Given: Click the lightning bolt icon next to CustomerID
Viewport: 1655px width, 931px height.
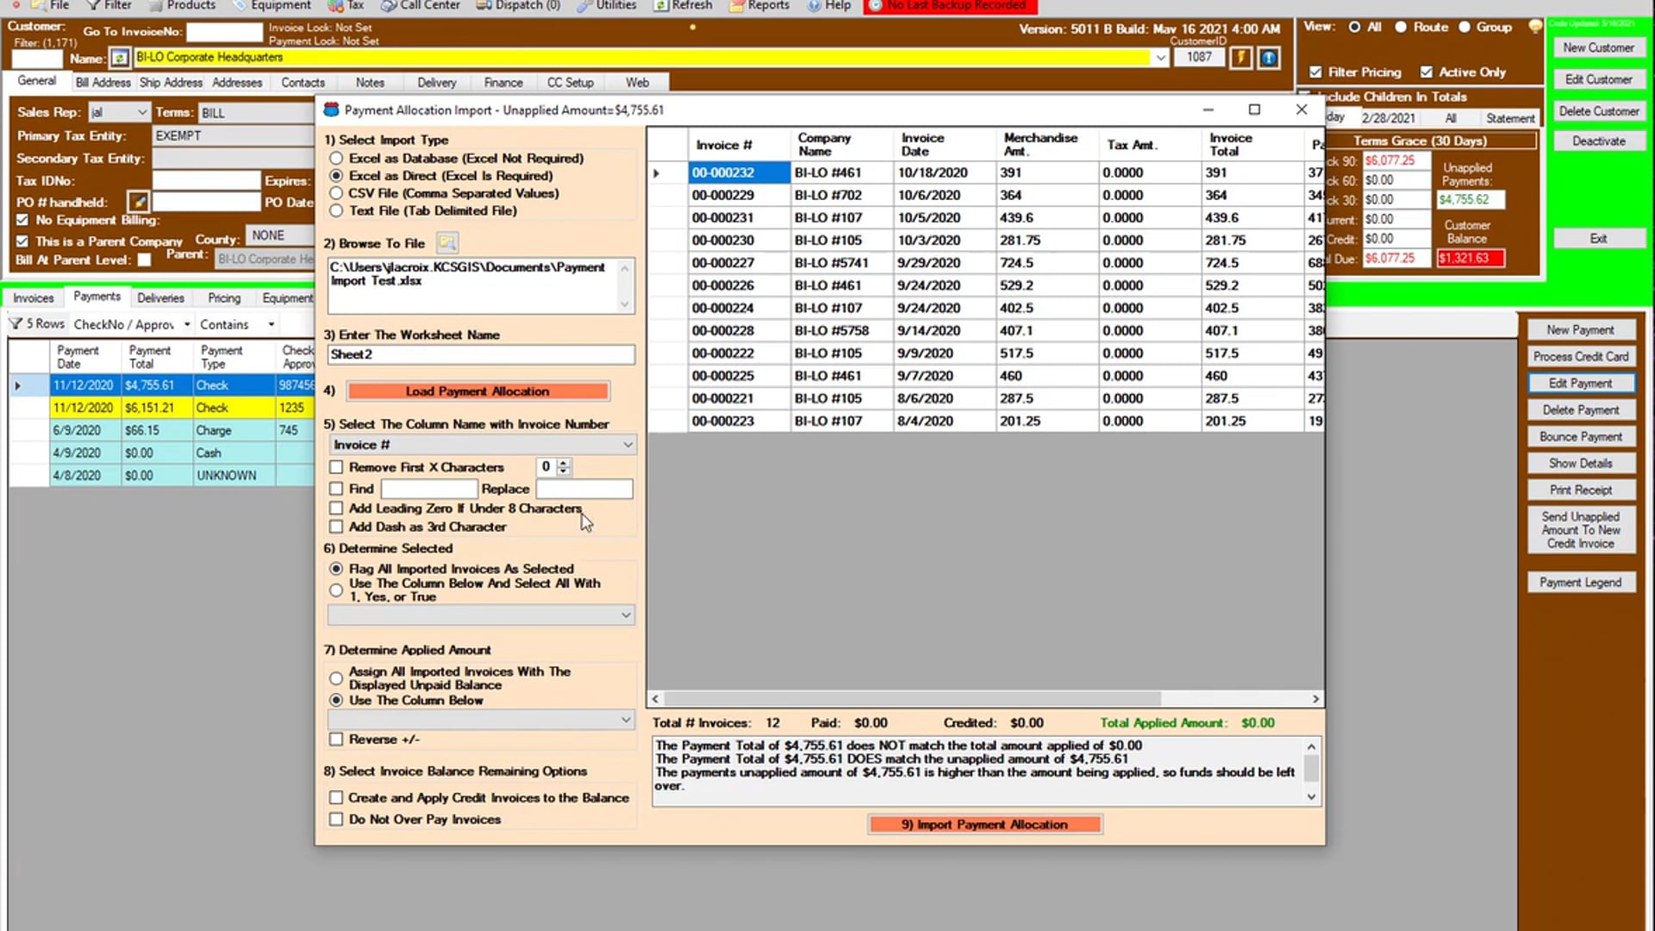Looking at the screenshot, I should 1240,58.
